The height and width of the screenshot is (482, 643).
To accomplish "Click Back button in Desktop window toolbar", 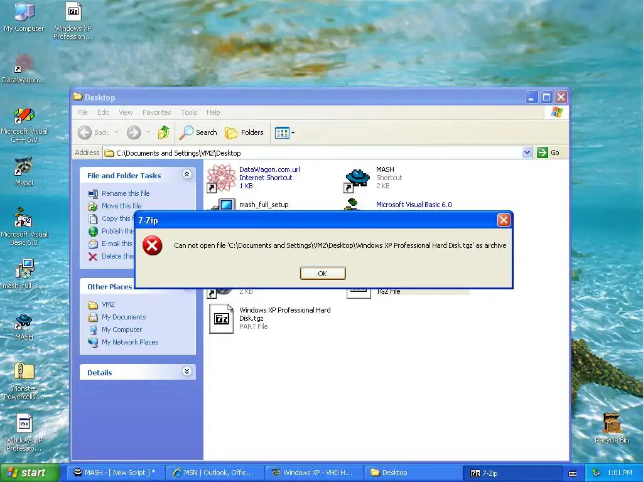I will (x=94, y=132).
